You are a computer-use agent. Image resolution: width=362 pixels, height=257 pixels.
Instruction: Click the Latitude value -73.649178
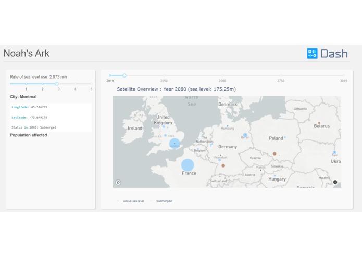39,118
